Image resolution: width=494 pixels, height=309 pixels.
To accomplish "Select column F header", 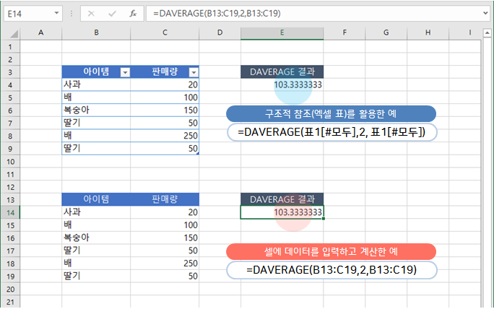I will tap(344, 32).
